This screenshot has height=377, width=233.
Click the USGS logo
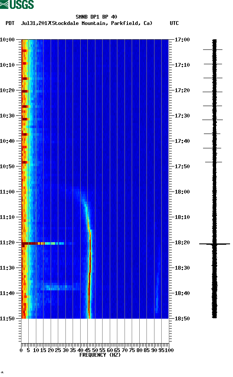tap(17, 4)
